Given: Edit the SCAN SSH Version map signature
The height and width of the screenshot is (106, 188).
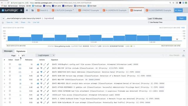Looking at the screenshot, I should (x=48, y=76).
